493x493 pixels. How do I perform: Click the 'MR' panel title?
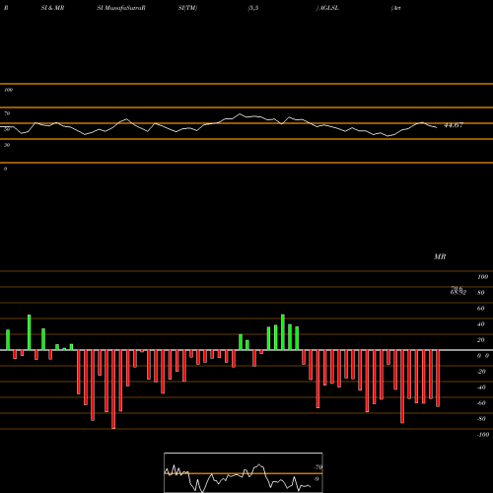pyautogui.click(x=440, y=256)
